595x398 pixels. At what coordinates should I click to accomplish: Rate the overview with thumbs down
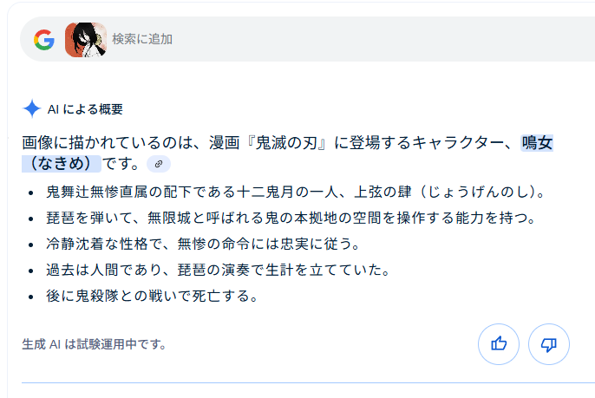[x=549, y=344]
